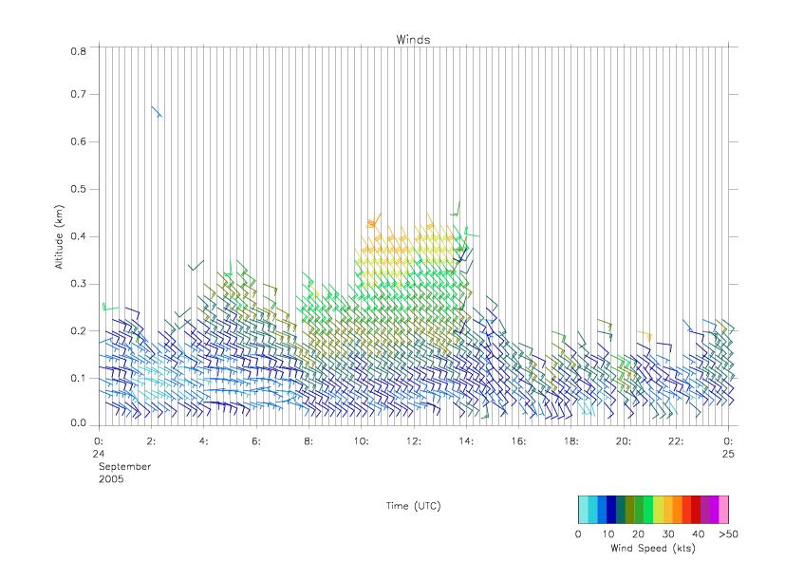Select the 0.0 altitude tick label
The height and width of the screenshot is (580, 785).
(x=78, y=423)
